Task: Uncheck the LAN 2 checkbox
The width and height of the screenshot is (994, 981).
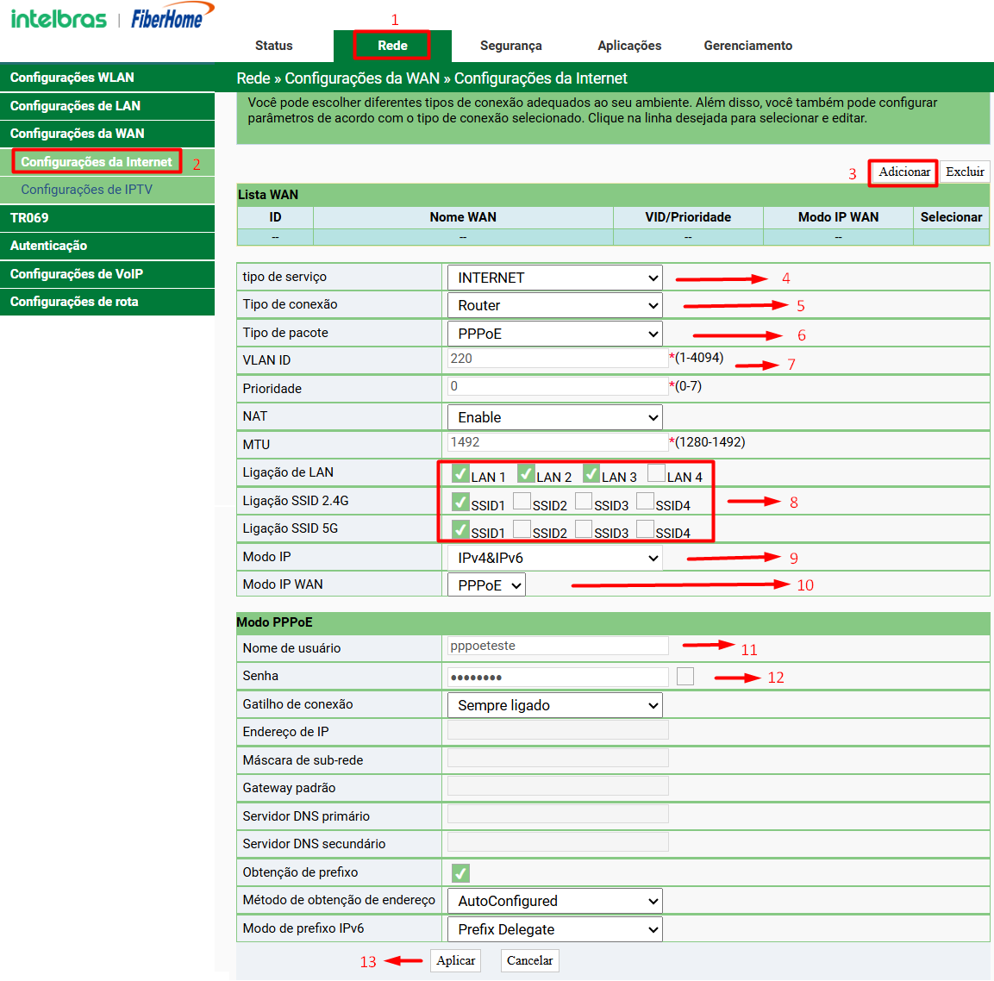Action: (x=526, y=474)
